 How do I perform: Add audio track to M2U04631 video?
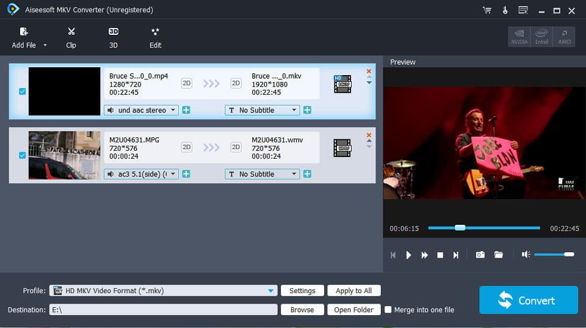pyautogui.click(x=186, y=174)
